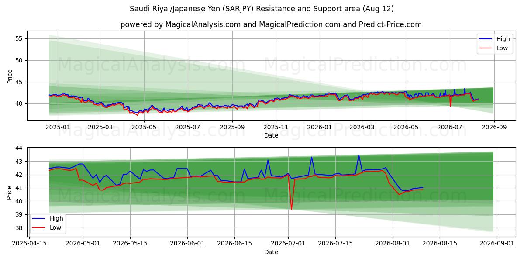Click the '2026-08-15' tick label on the bottom chart
524x262 pixels.
[x=440, y=244]
